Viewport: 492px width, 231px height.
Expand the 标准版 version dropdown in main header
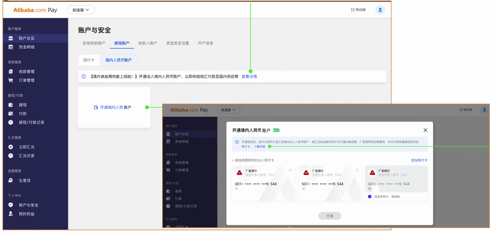click(81, 10)
